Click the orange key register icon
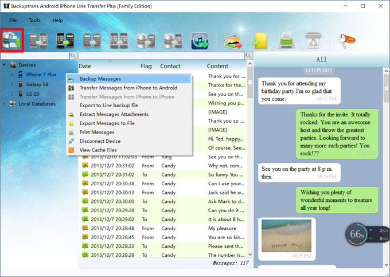Viewport: 390px width, 277px height. pyautogui.click(x=346, y=41)
